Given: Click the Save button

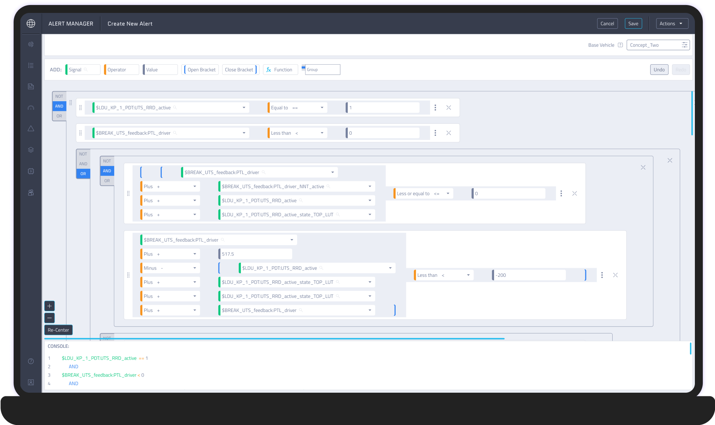Looking at the screenshot, I should point(633,24).
